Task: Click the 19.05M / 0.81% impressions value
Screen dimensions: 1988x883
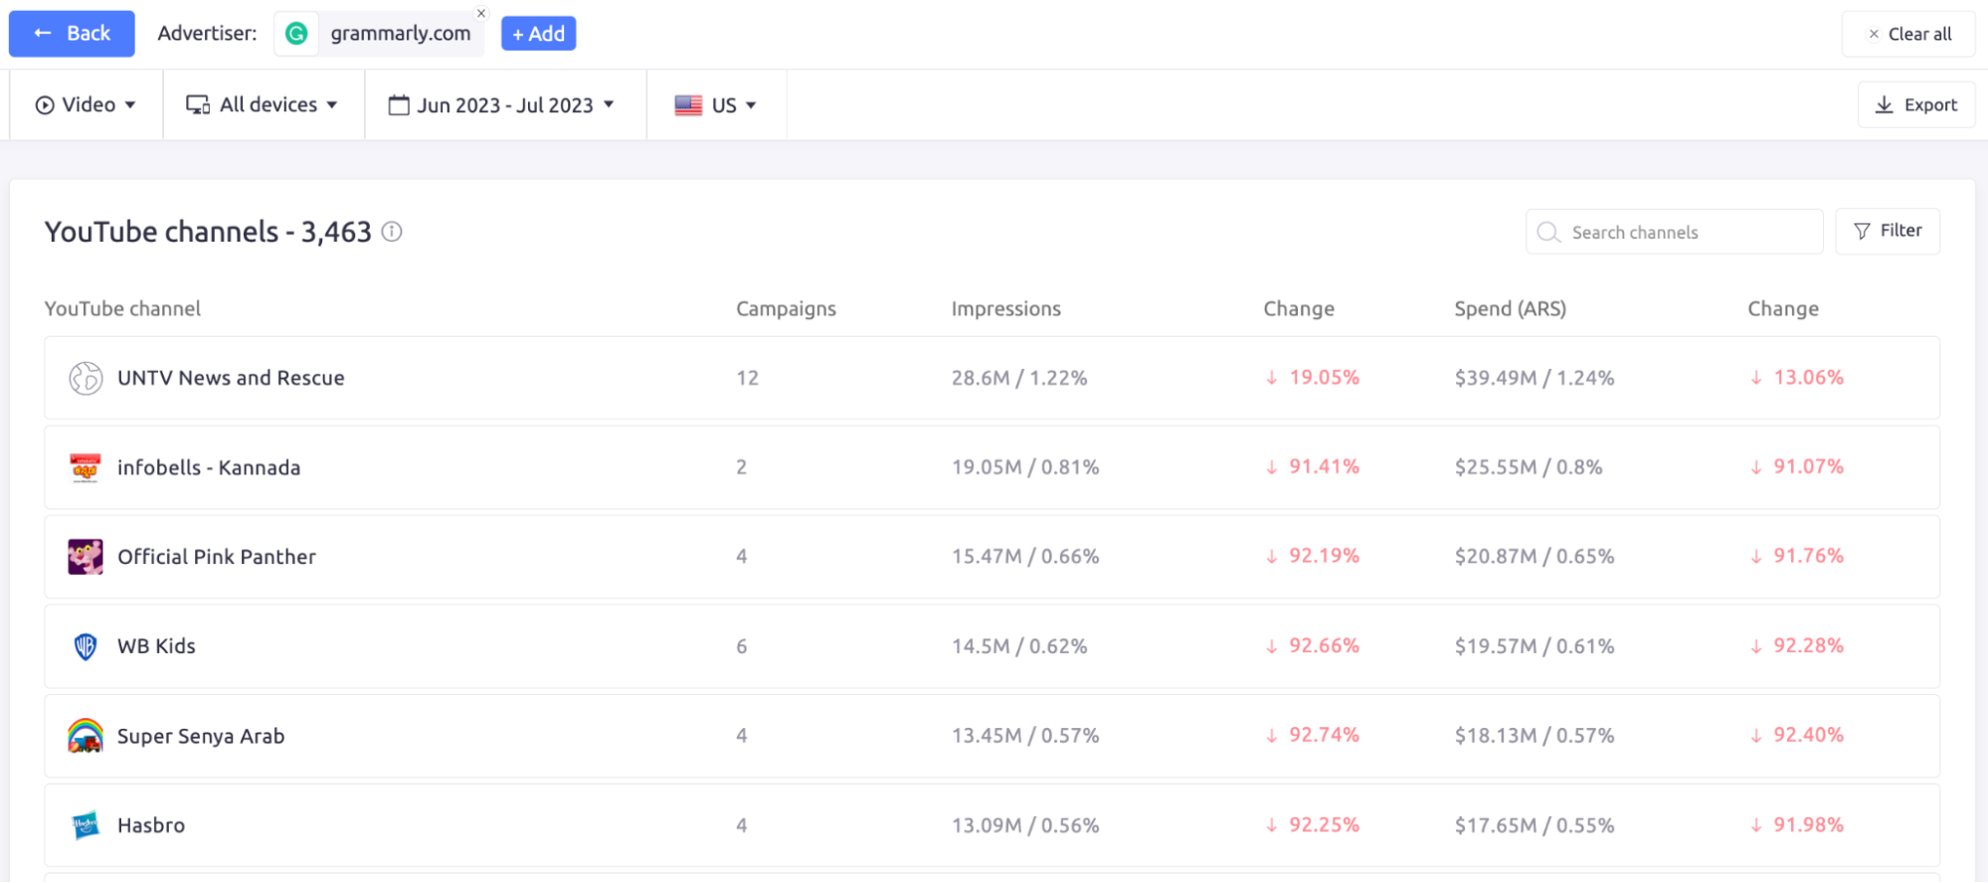Action: pos(1025,467)
